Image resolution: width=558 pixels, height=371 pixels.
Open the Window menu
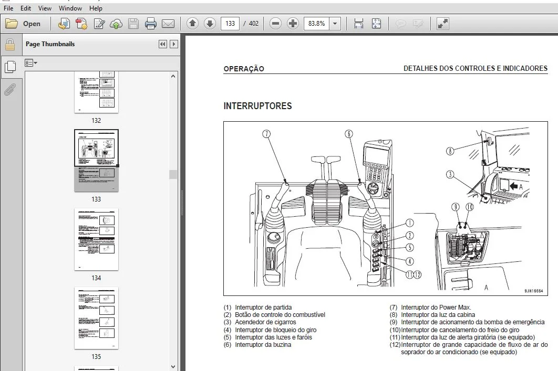point(70,8)
